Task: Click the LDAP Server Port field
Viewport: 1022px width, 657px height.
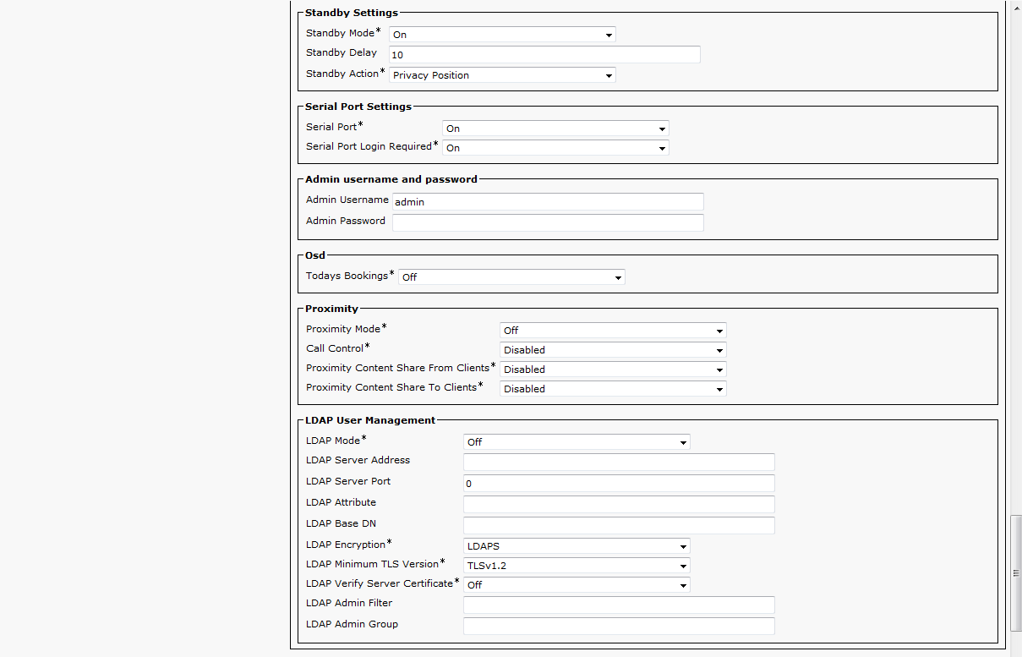Action: (619, 484)
